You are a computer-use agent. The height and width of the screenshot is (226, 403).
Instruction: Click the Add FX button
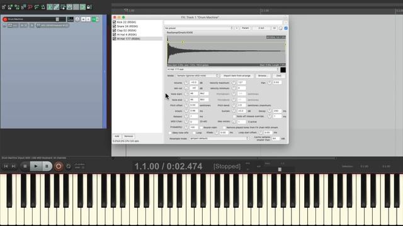click(117, 136)
